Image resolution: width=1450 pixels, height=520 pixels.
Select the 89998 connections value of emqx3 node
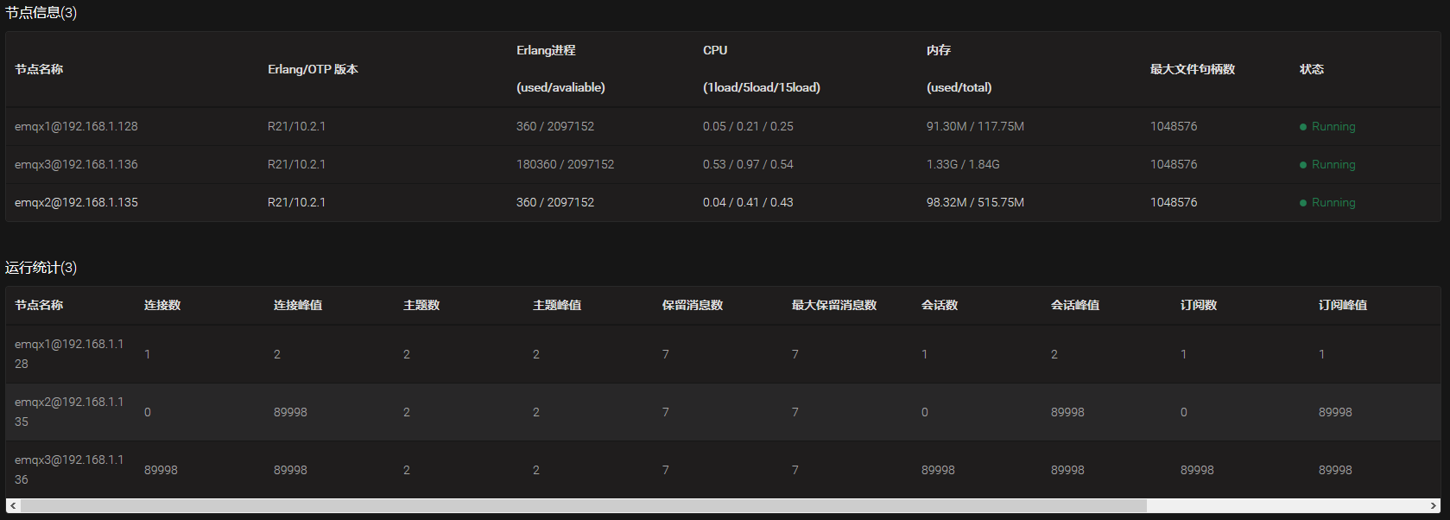[161, 470]
